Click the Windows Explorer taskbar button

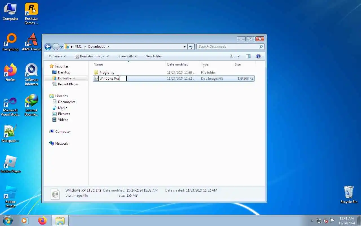[60, 220]
